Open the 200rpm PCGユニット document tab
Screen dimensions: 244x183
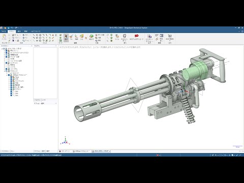[82, 151]
